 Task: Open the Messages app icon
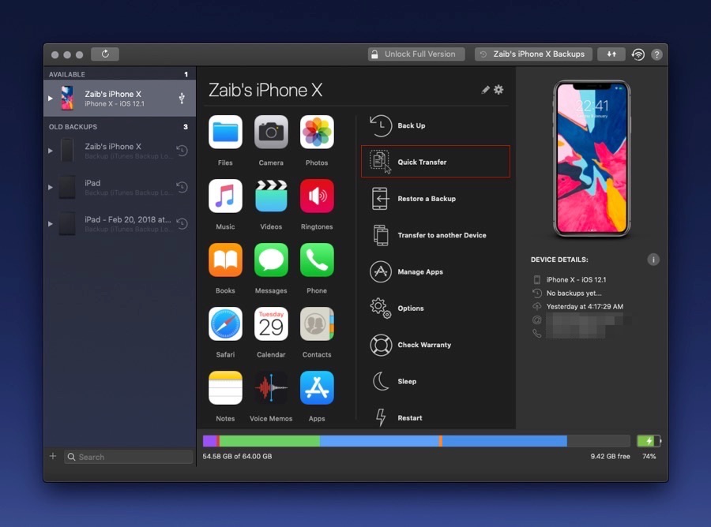click(271, 260)
